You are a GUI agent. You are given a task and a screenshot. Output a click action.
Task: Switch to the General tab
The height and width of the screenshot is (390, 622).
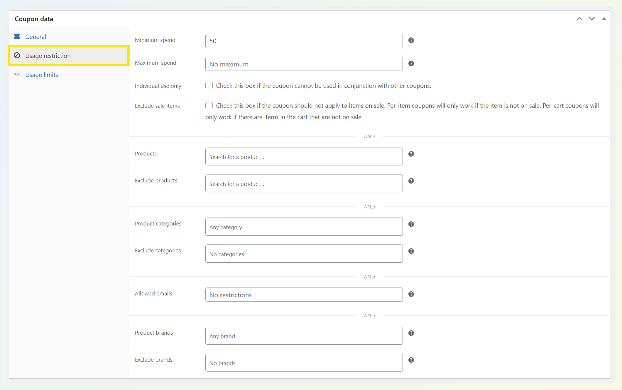point(36,37)
